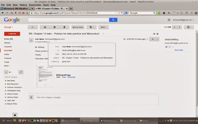Go back to Sent Mail list arrow
Screen dimensions: 198x124
click(33, 27)
